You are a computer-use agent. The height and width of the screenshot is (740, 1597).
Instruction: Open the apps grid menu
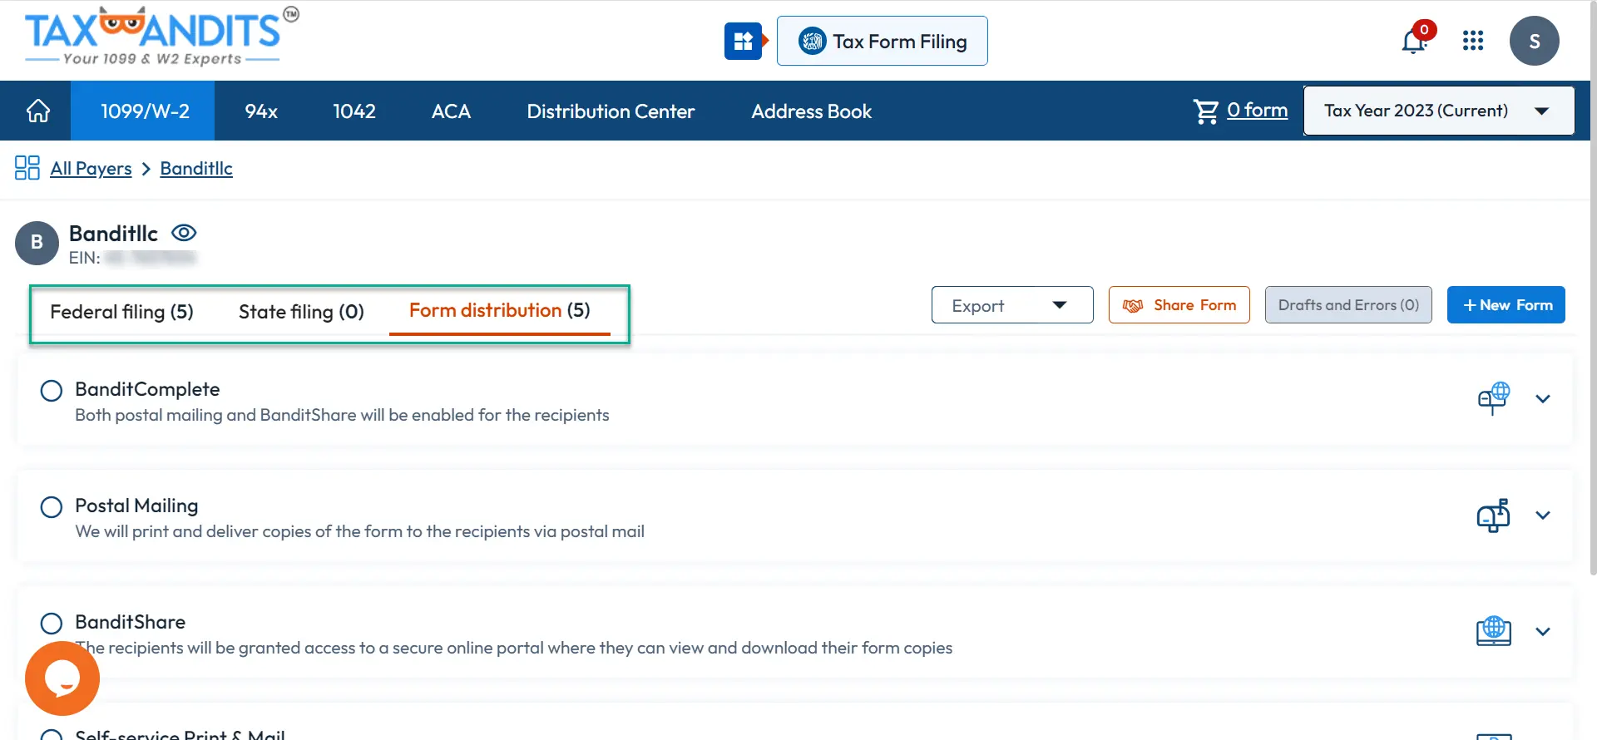tap(1473, 41)
